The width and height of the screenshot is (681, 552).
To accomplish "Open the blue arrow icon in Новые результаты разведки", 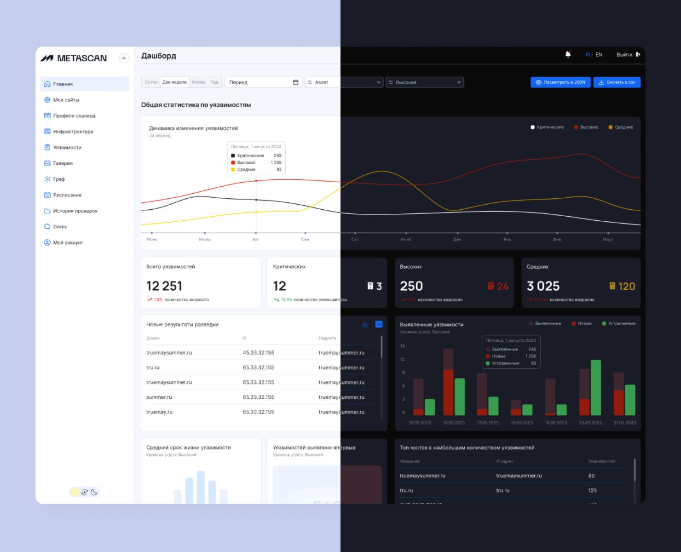I will coord(379,324).
